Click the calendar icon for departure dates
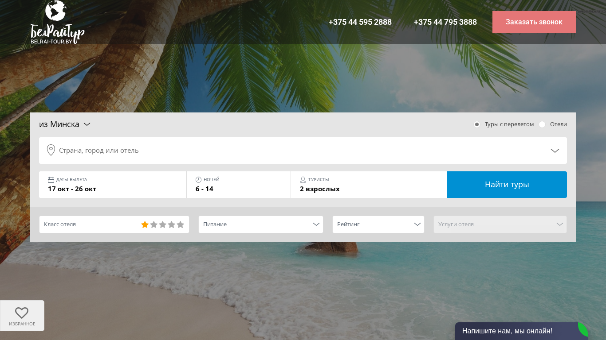This screenshot has width=606, height=340. coord(51,180)
